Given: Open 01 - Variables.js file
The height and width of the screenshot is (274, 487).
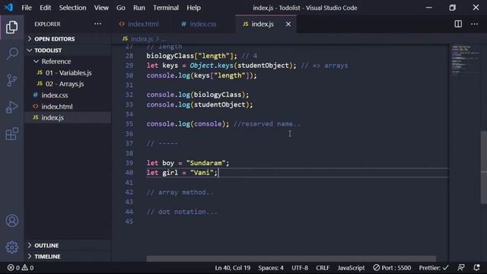Looking at the screenshot, I should tap(68, 73).
